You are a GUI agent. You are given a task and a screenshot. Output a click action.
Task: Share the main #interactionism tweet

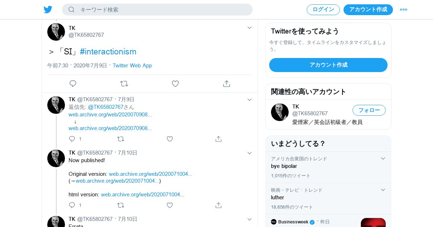227,84
